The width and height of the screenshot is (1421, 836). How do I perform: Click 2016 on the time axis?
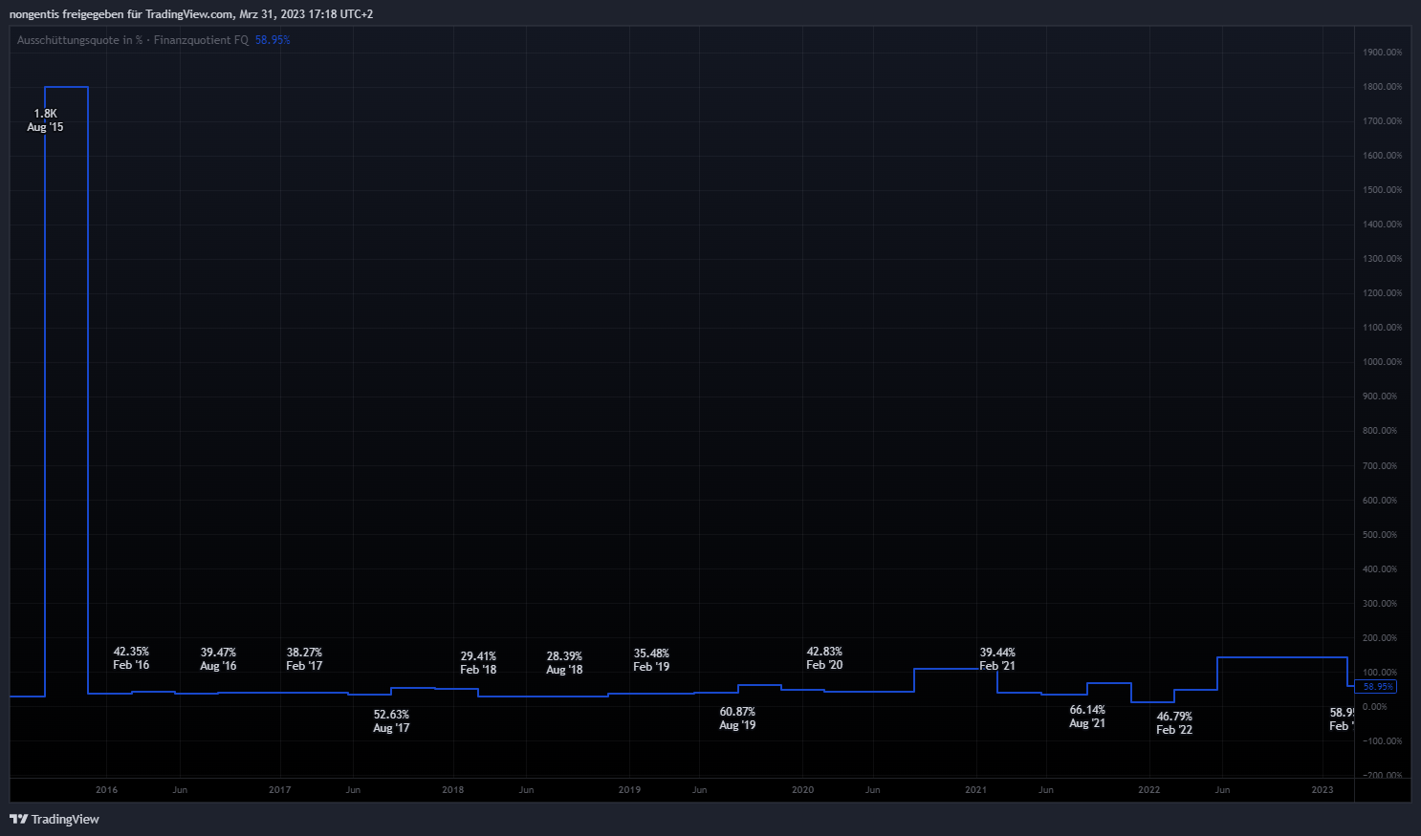click(106, 789)
